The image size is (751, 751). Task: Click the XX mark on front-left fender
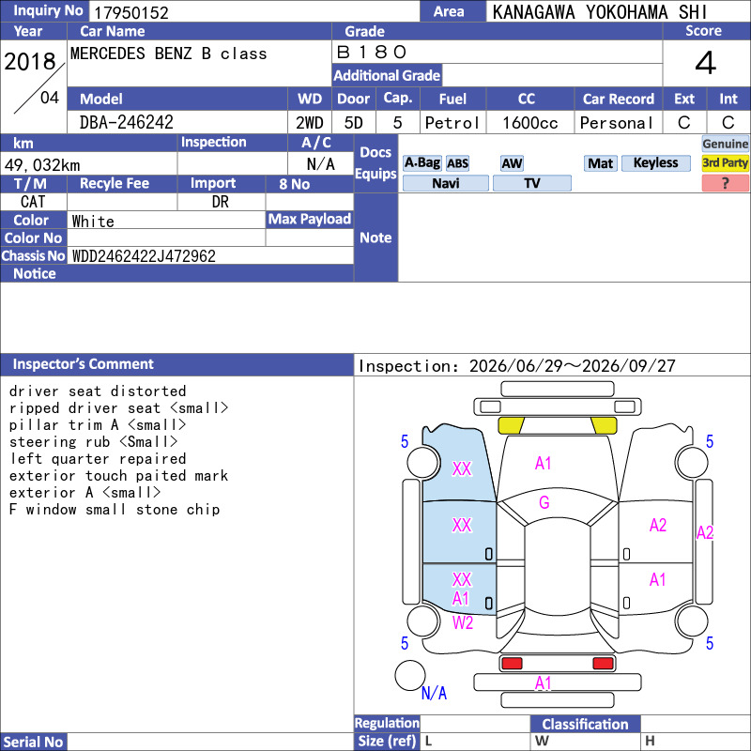(x=462, y=468)
